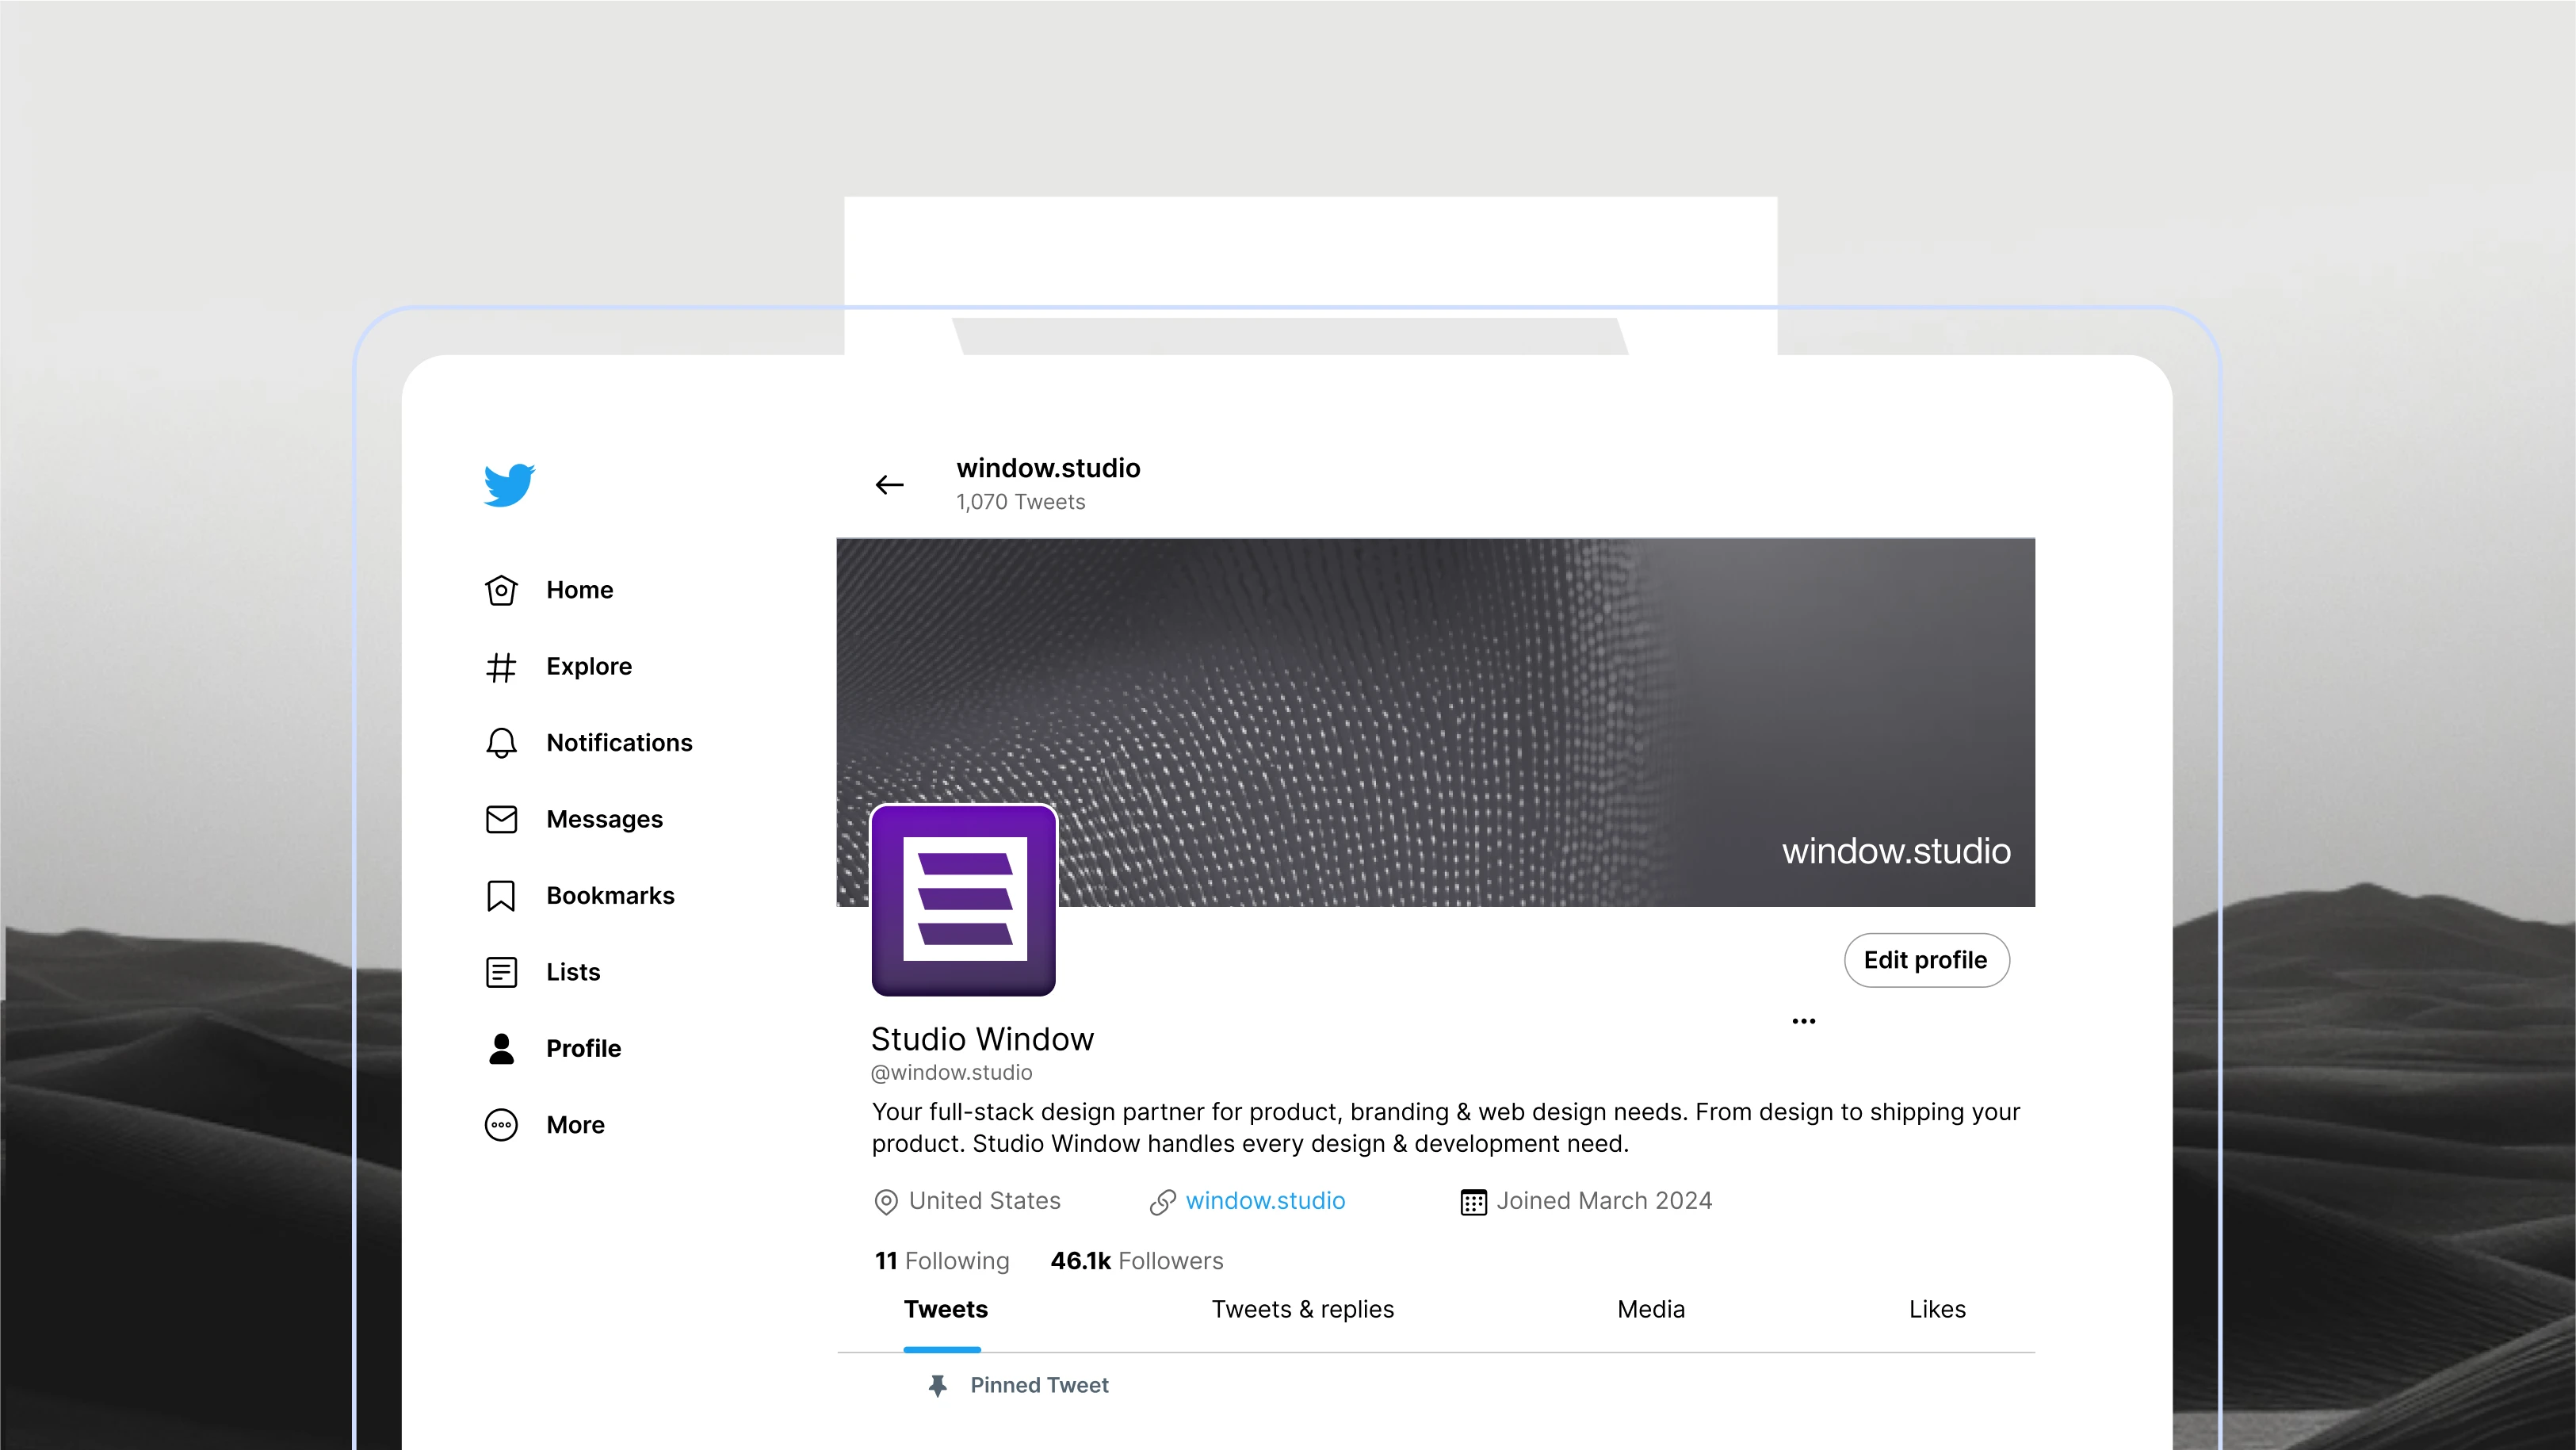View the 11 Following list
The image size is (2576, 1450).
pyautogui.click(x=942, y=1261)
